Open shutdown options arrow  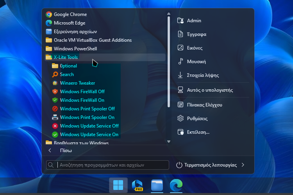point(243,165)
